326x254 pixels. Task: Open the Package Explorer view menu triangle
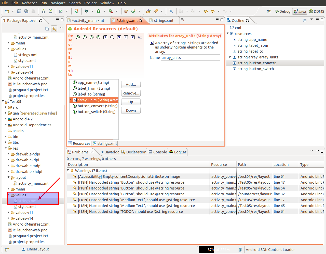(61, 28)
